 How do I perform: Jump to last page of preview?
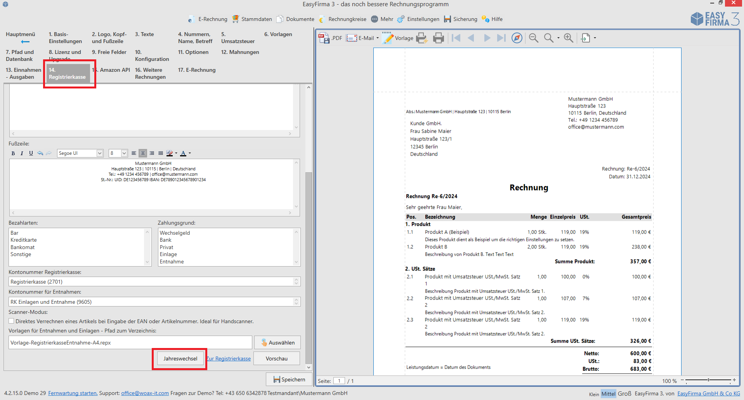pos(501,38)
